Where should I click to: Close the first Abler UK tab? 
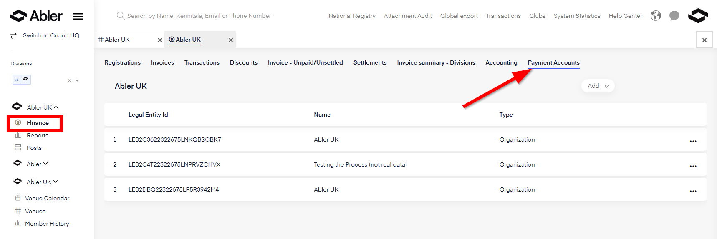click(160, 40)
